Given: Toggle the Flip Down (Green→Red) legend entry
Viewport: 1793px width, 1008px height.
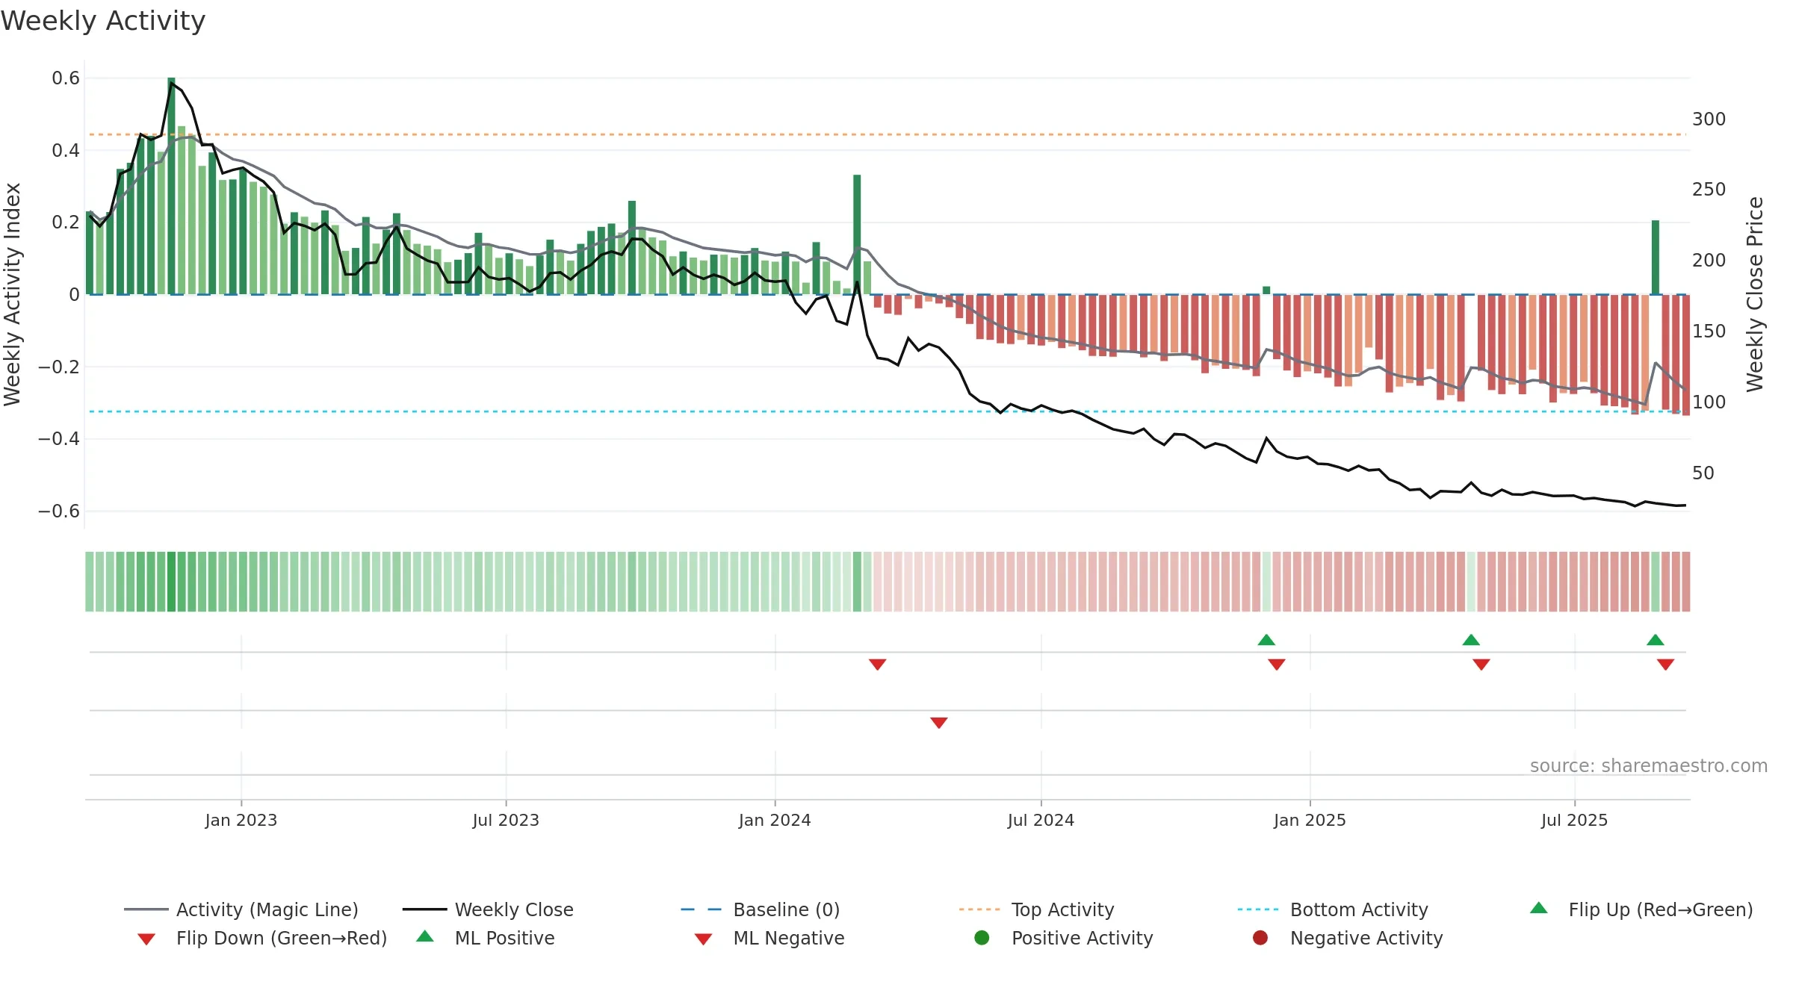Looking at the screenshot, I should tap(262, 938).
